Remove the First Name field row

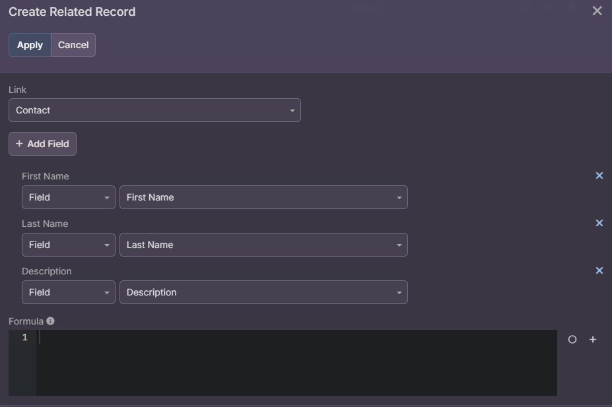coord(599,175)
